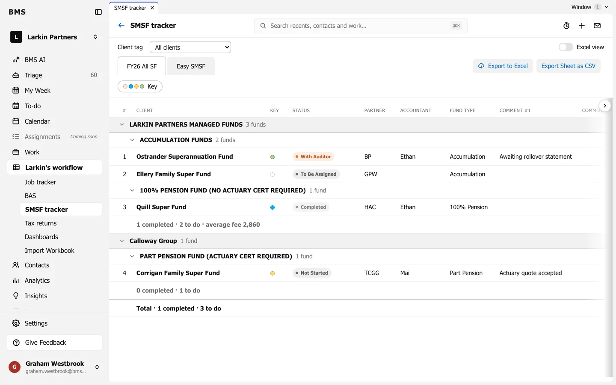Open Work section in sidebar
The image size is (616, 385).
54,152
